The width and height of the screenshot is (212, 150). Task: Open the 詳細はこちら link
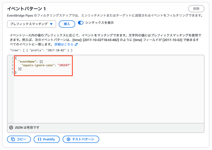pos(64,44)
